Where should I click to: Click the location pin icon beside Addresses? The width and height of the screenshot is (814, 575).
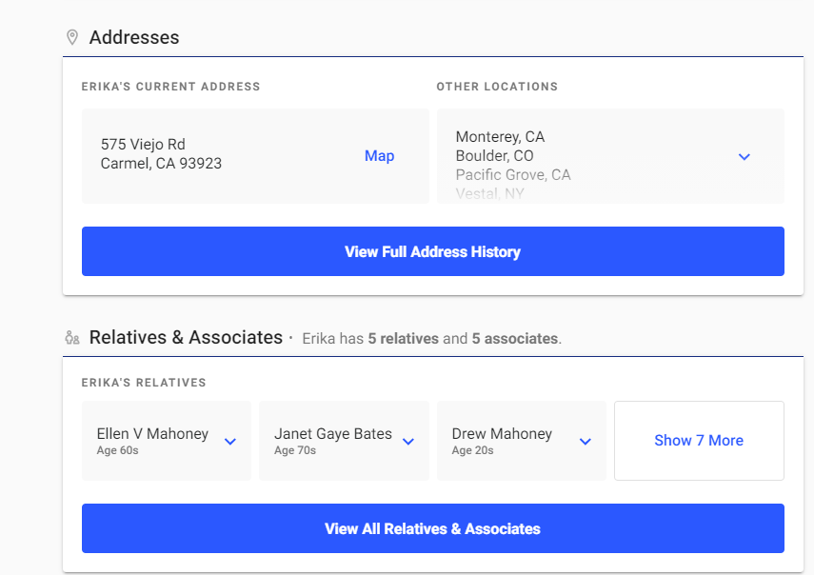(72, 37)
